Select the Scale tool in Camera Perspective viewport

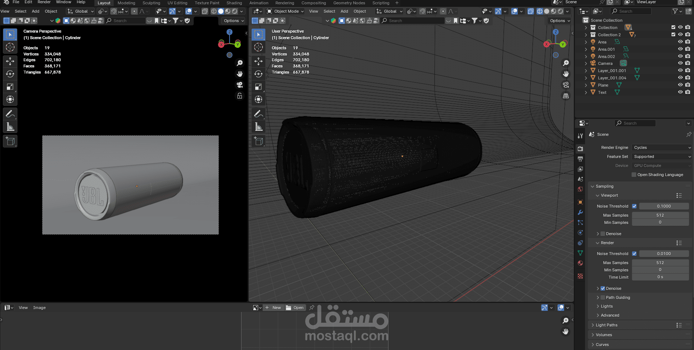pyautogui.click(x=10, y=87)
